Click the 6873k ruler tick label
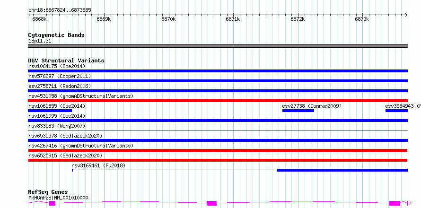This screenshot has height=208, width=421. pyautogui.click(x=362, y=19)
